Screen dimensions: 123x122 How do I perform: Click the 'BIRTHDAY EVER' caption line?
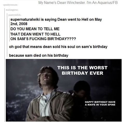(83, 73)
